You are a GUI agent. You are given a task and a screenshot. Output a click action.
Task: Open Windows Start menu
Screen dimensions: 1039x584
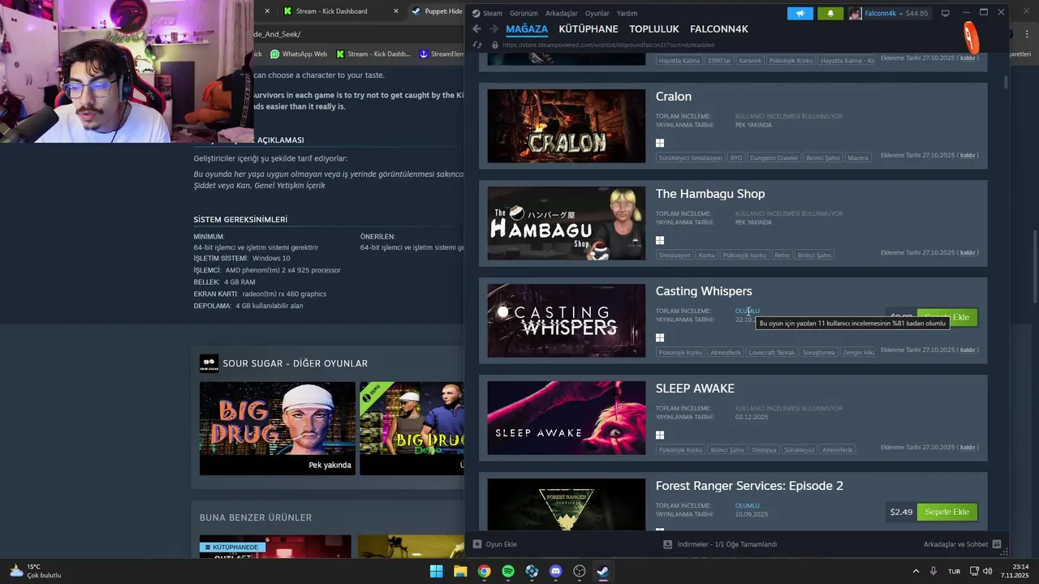[436, 571]
